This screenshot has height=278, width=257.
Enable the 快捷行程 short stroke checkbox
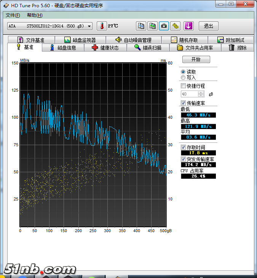[x=183, y=86]
